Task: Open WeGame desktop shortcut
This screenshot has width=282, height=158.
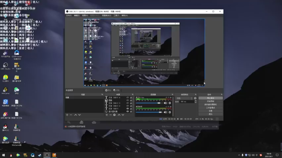Action: pyautogui.click(x=5, y=91)
